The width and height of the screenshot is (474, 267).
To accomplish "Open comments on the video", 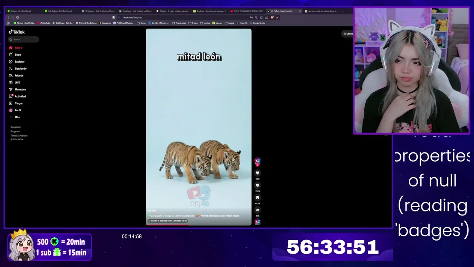I will 257,185.
